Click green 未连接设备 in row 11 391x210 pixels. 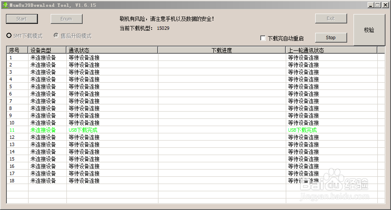tap(43, 130)
